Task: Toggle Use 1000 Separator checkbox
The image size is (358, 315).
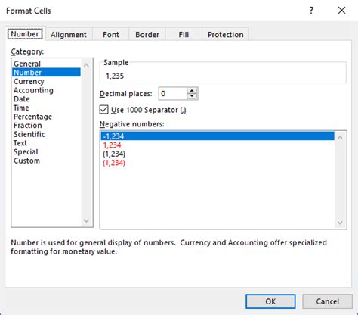Action: 103,110
